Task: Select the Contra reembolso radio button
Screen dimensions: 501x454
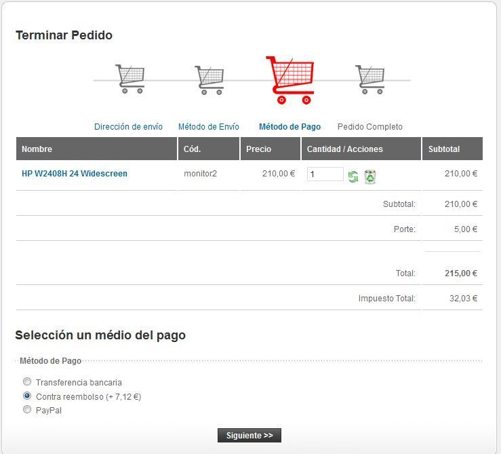Action: click(27, 396)
